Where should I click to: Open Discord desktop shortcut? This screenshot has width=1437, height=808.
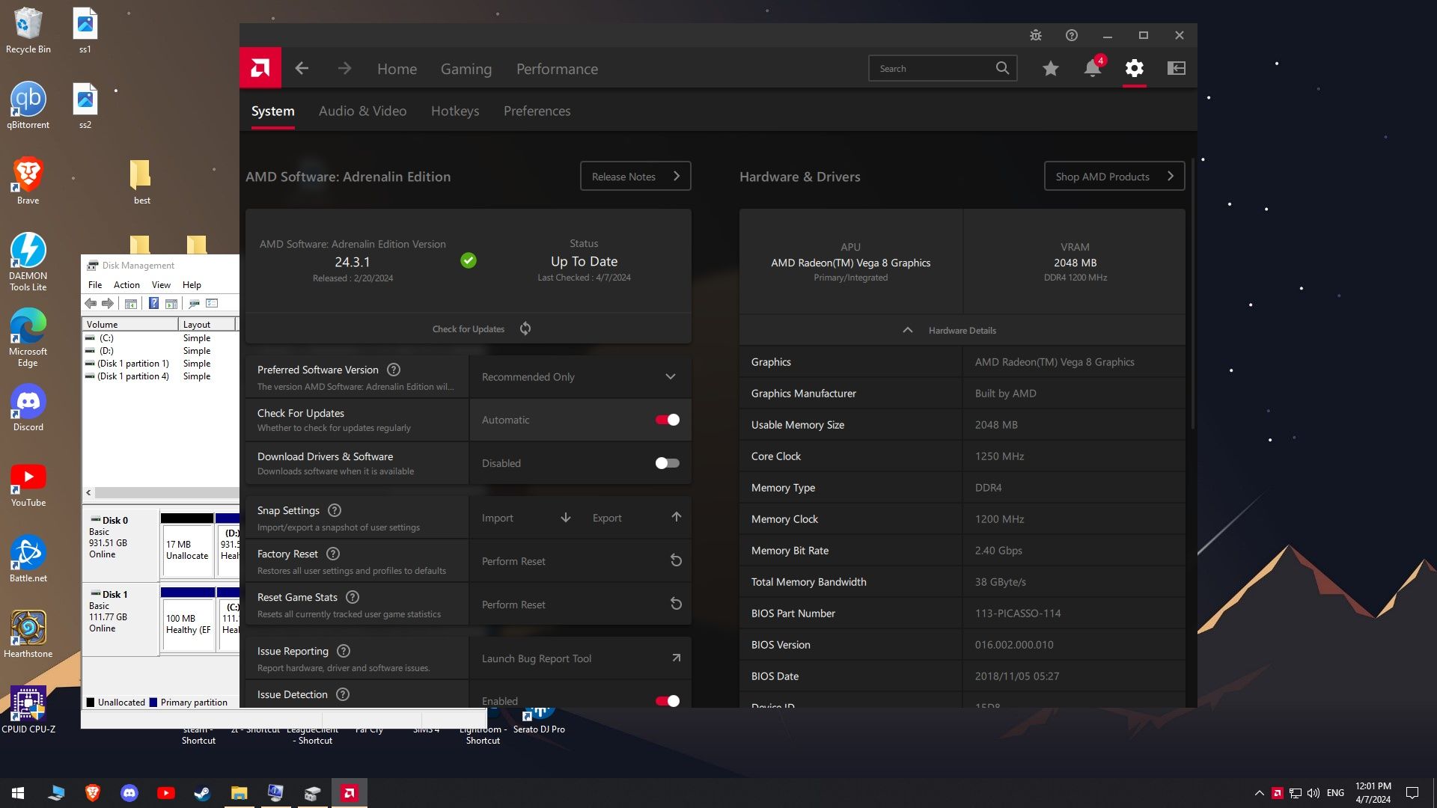pos(28,408)
